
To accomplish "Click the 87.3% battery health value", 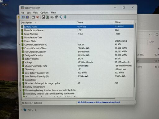I will 80,59.
